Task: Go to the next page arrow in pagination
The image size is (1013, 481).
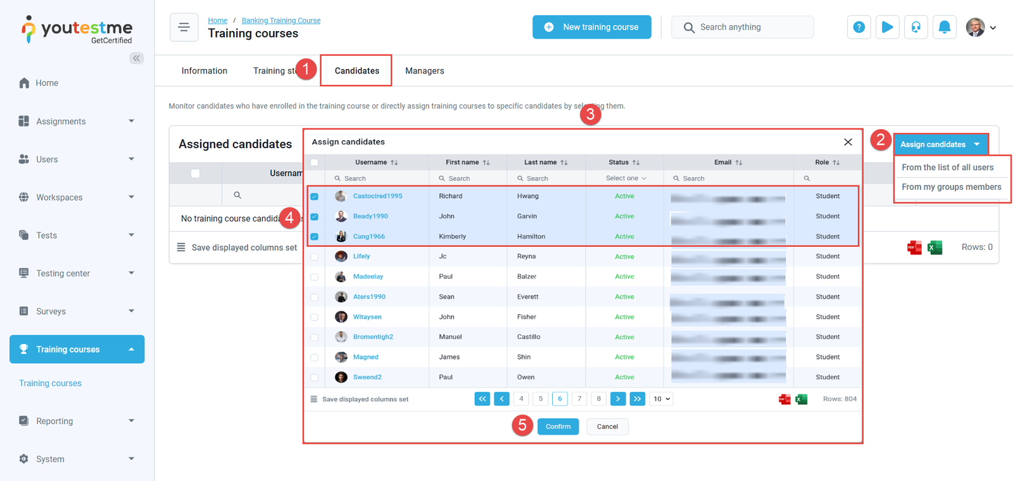Action: [x=618, y=399]
